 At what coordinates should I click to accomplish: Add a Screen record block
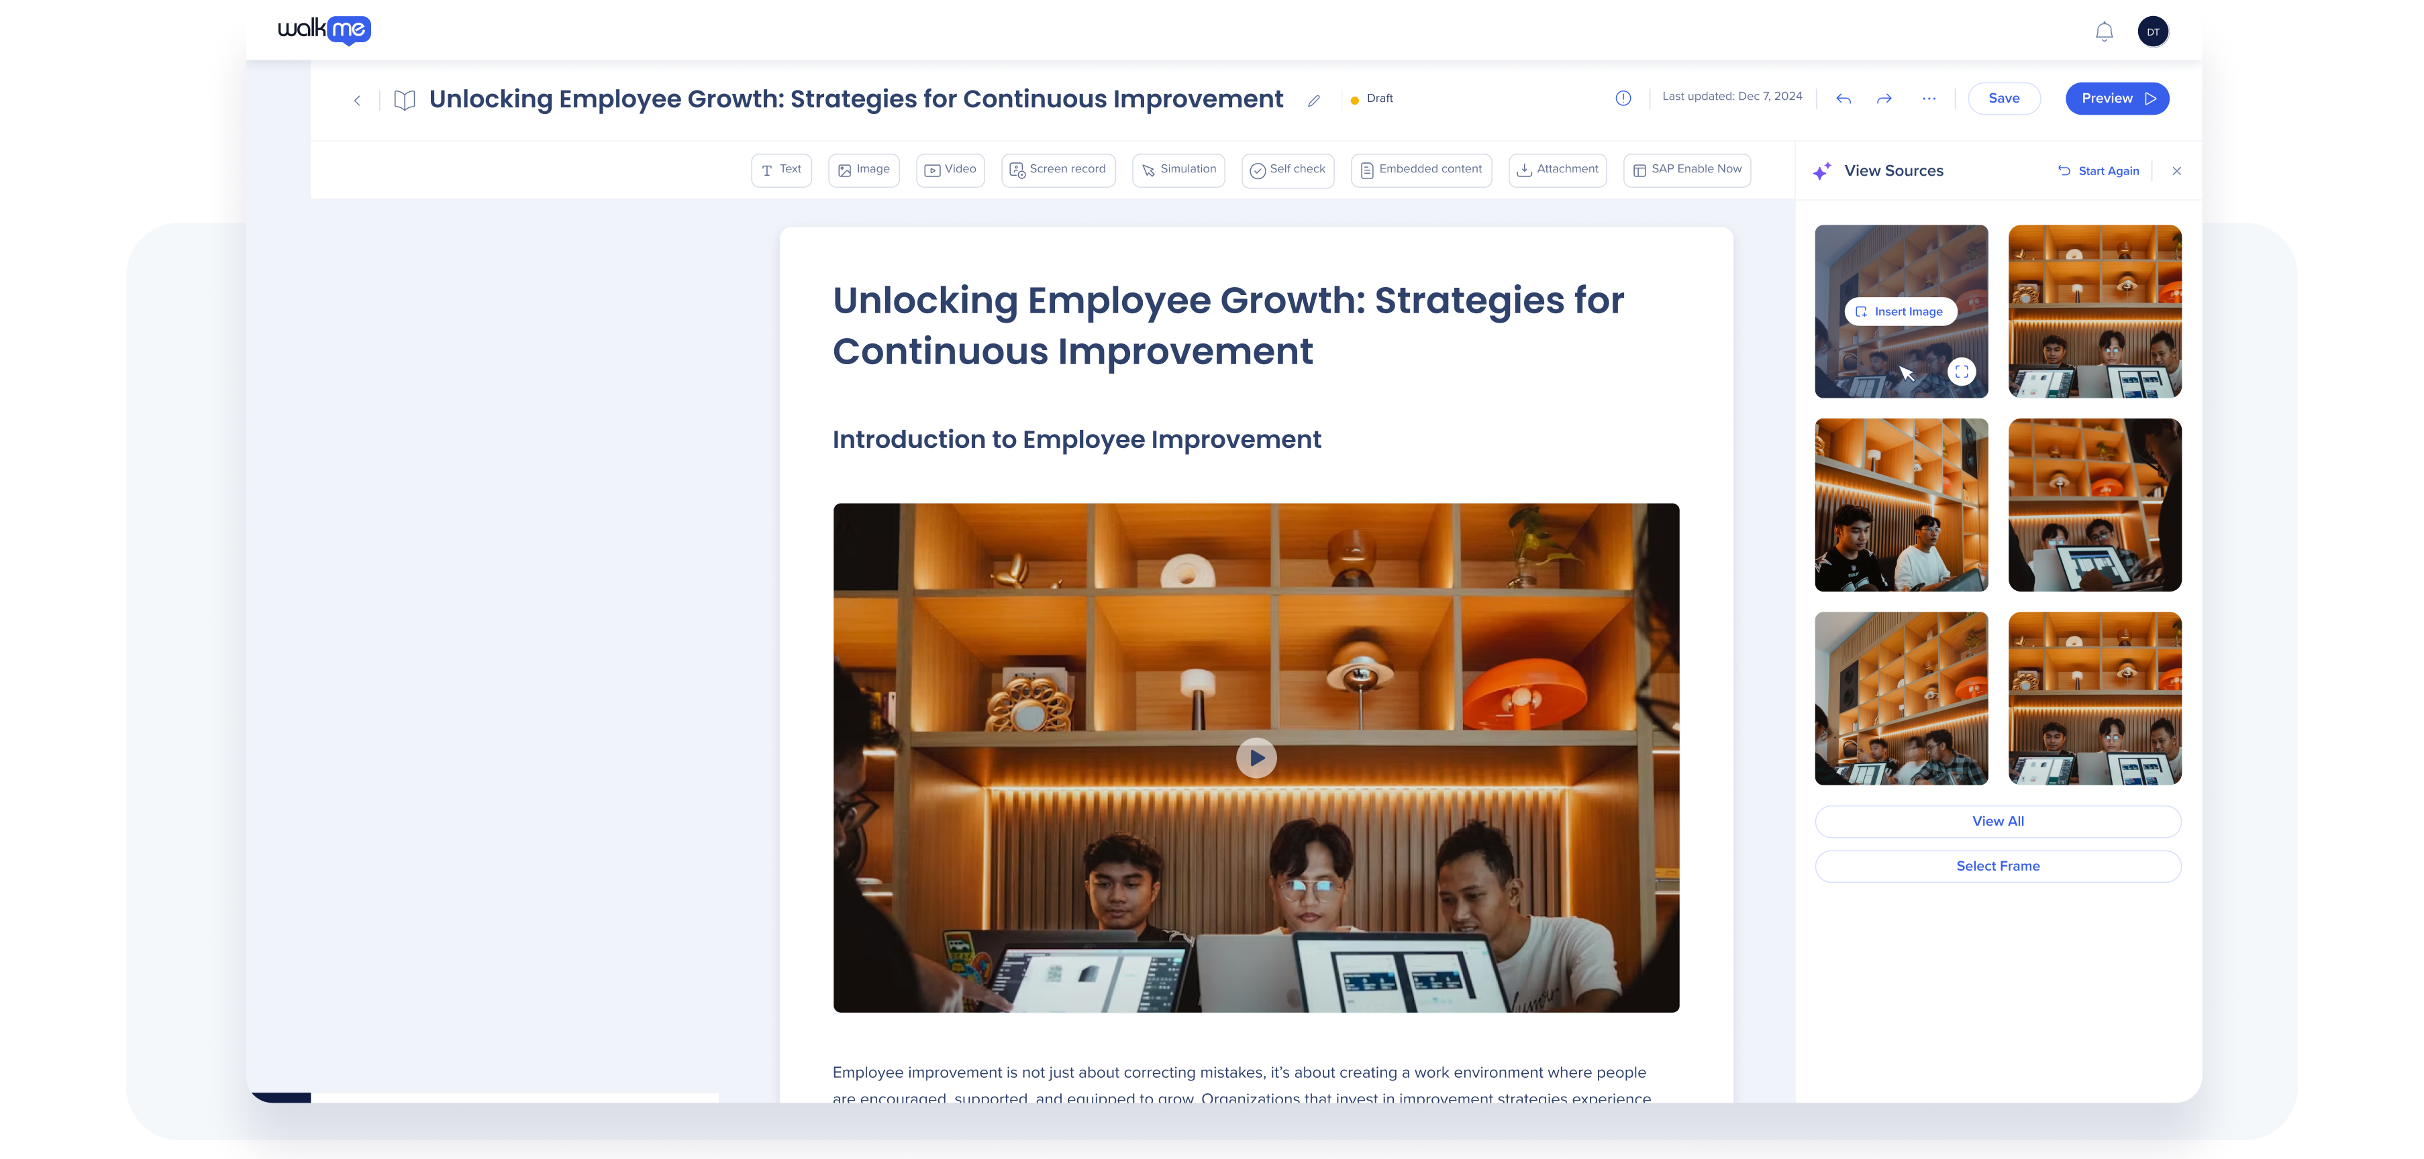1058,170
